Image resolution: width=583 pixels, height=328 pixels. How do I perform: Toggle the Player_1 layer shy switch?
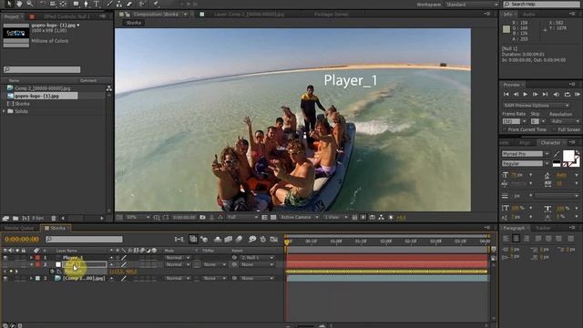click(111, 257)
